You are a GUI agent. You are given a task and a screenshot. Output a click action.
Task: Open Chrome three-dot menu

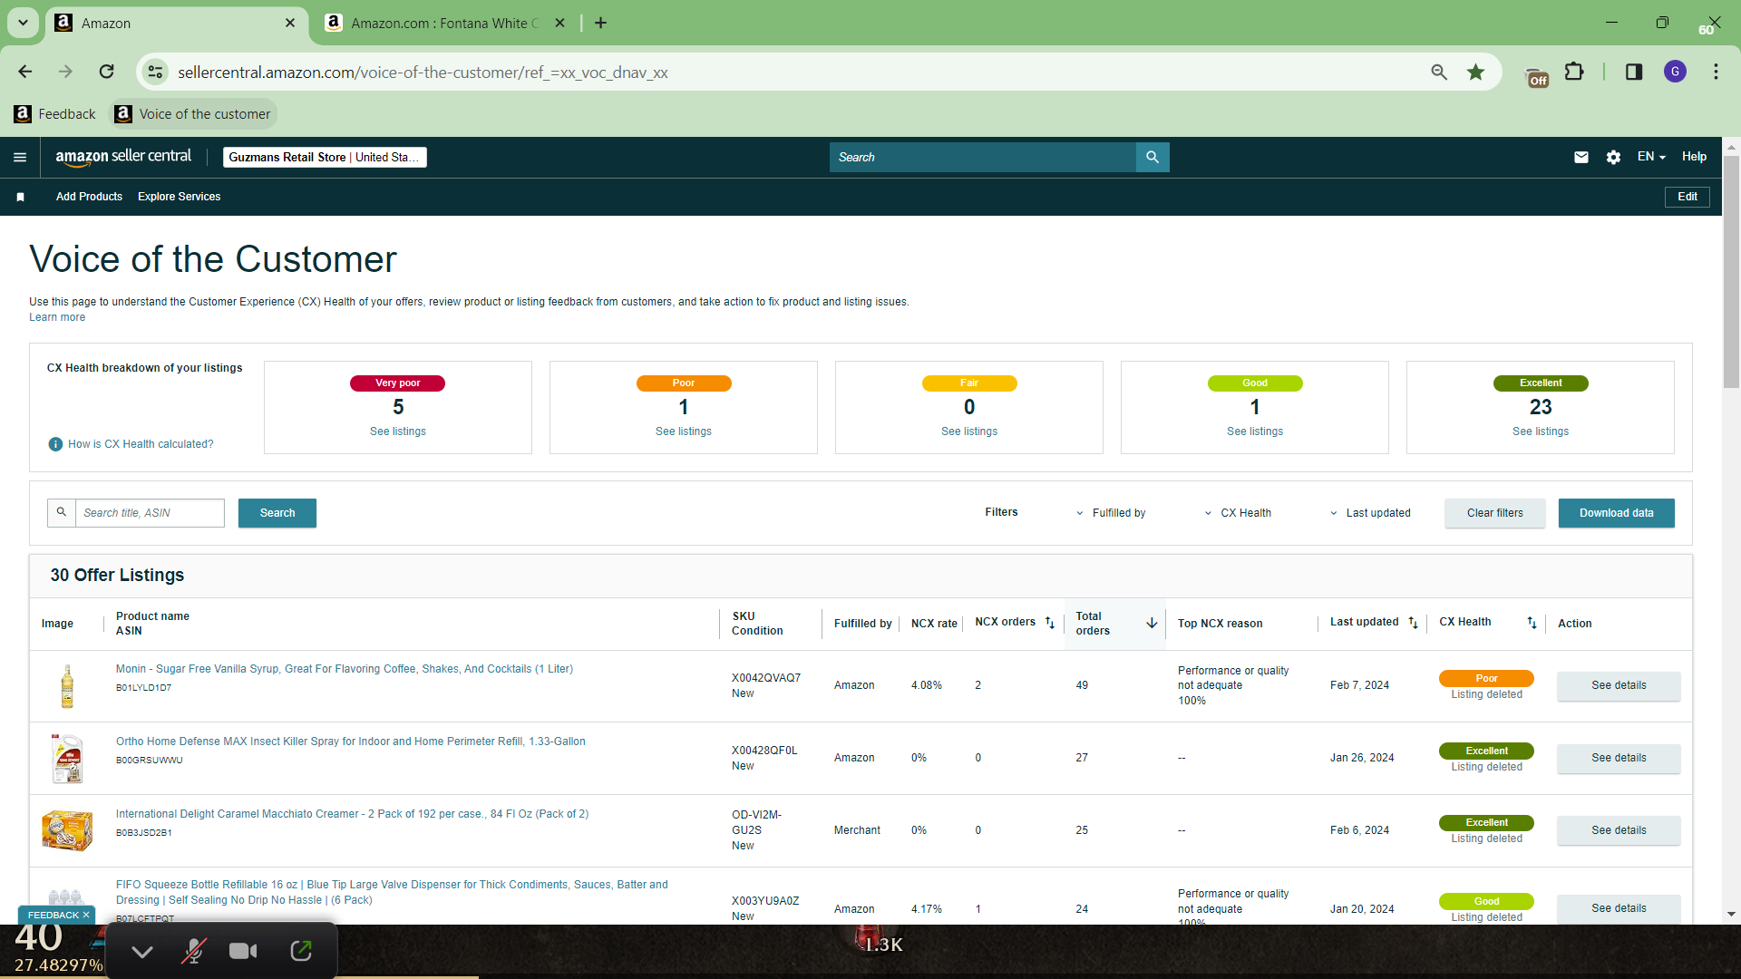pyautogui.click(x=1717, y=72)
